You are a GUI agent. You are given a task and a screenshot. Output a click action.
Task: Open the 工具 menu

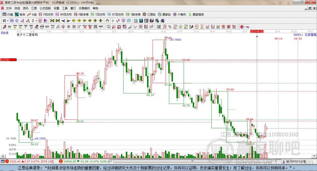[x=65, y=8]
